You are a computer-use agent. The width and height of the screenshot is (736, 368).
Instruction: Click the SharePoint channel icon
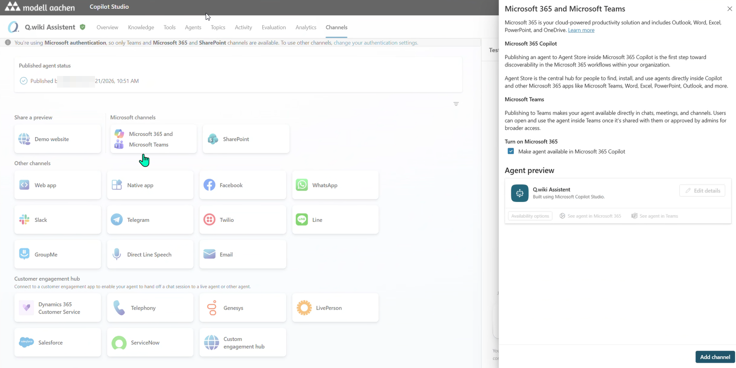click(213, 139)
